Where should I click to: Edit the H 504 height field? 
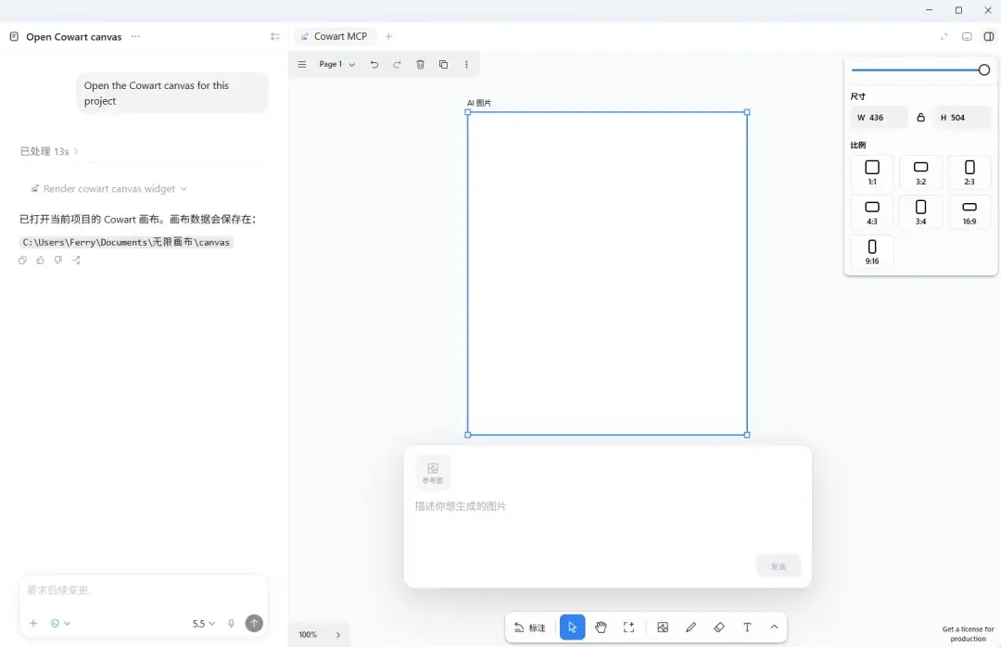pos(963,118)
